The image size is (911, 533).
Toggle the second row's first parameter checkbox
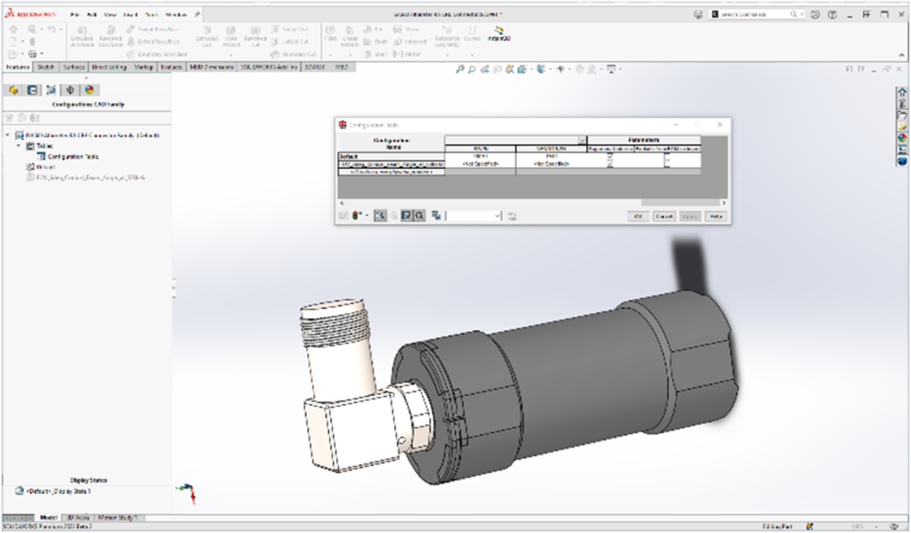[x=610, y=165]
